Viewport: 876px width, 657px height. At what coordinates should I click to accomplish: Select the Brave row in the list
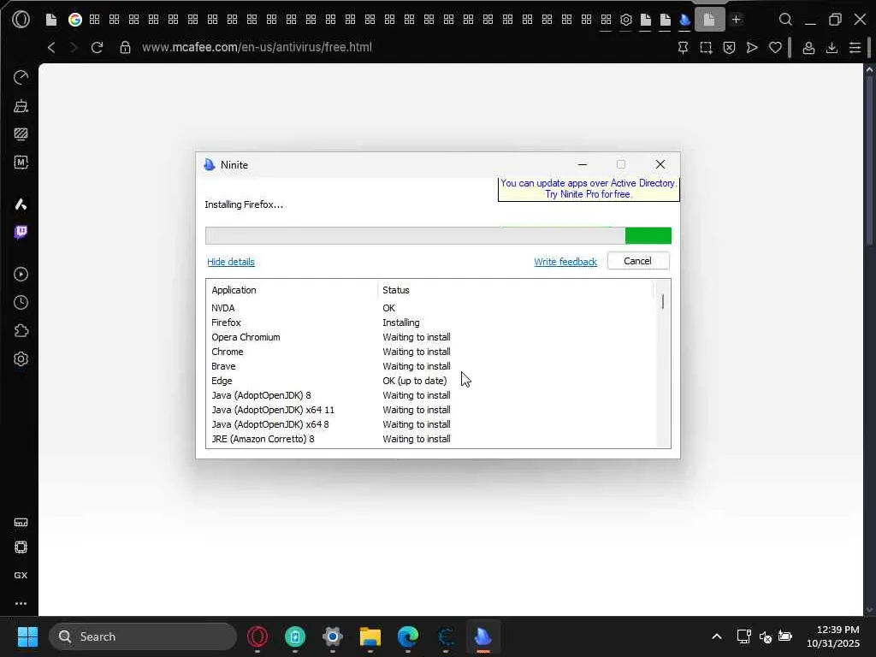[430, 366]
